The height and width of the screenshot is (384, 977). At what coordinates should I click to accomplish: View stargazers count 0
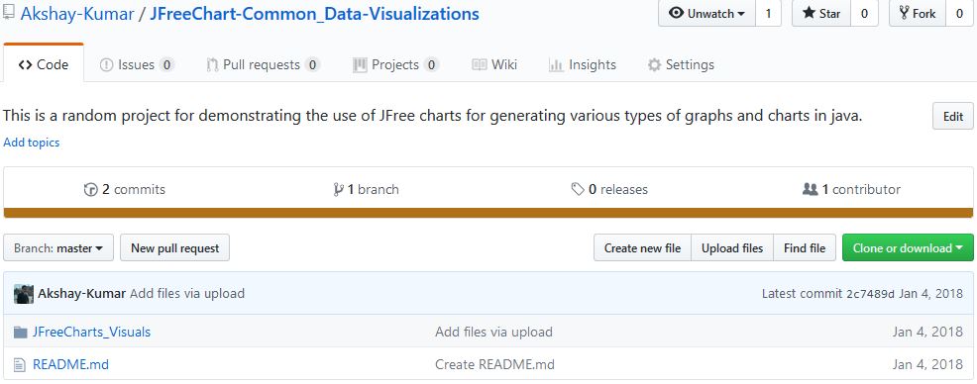tap(864, 13)
